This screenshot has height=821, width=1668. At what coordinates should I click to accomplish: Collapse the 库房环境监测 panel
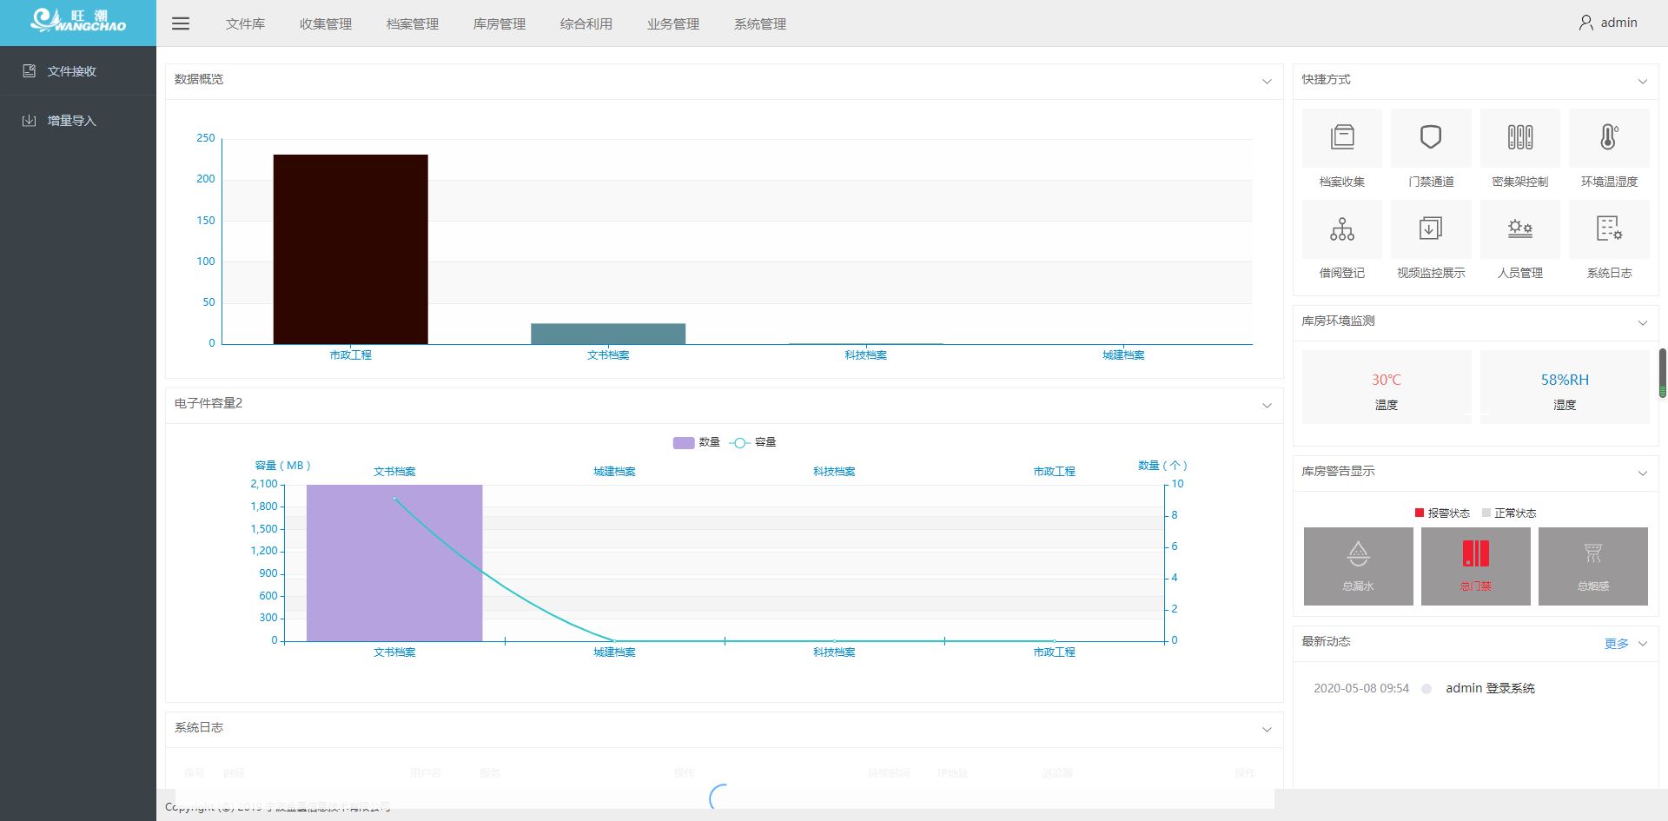tap(1642, 322)
